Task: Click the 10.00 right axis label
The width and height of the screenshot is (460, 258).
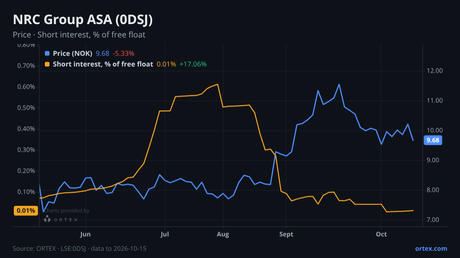Action: tap(434, 130)
